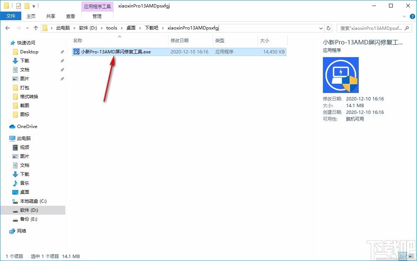Open the 打包 folder
This screenshot has width=417, height=261.
click(25, 87)
